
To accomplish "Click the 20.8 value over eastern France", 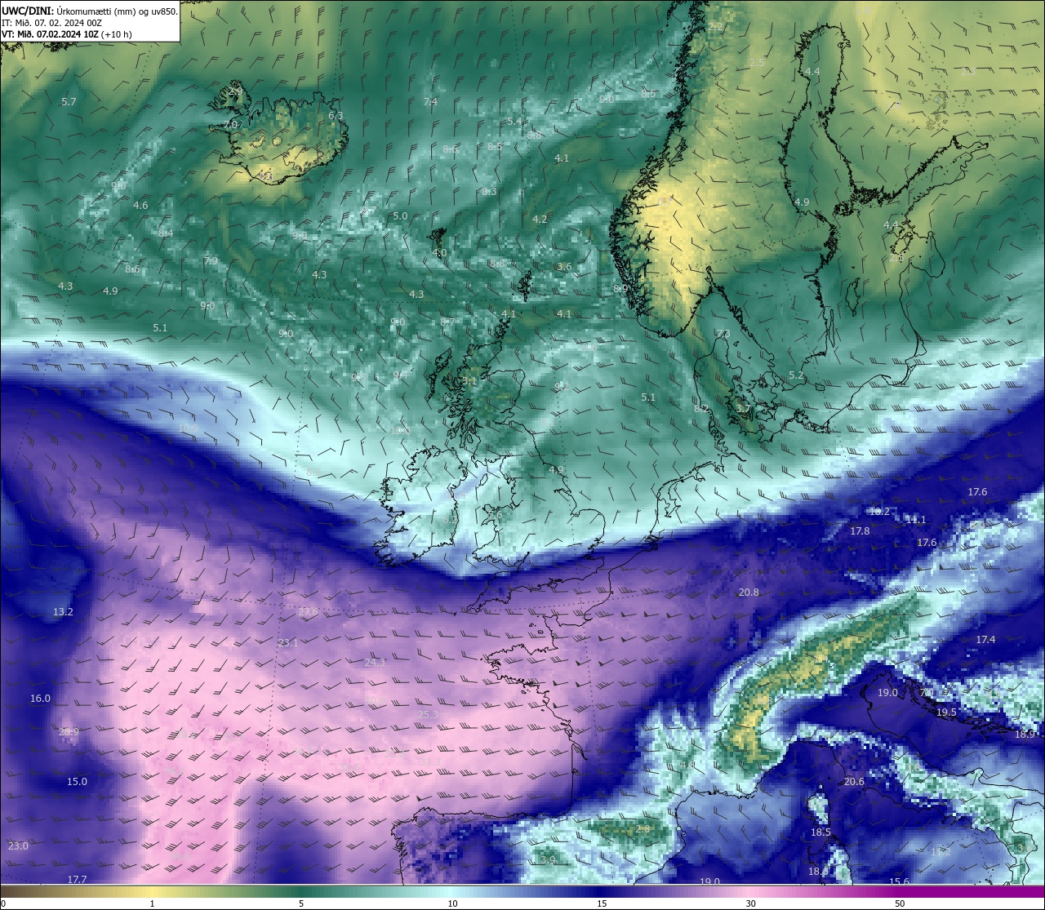I will tap(749, 593).
